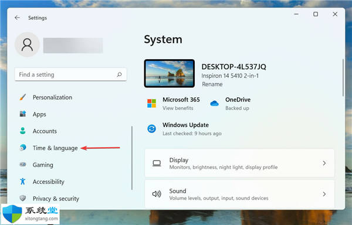
Task: Click the Apps sidebar icon
Action: tap(23, 114)
